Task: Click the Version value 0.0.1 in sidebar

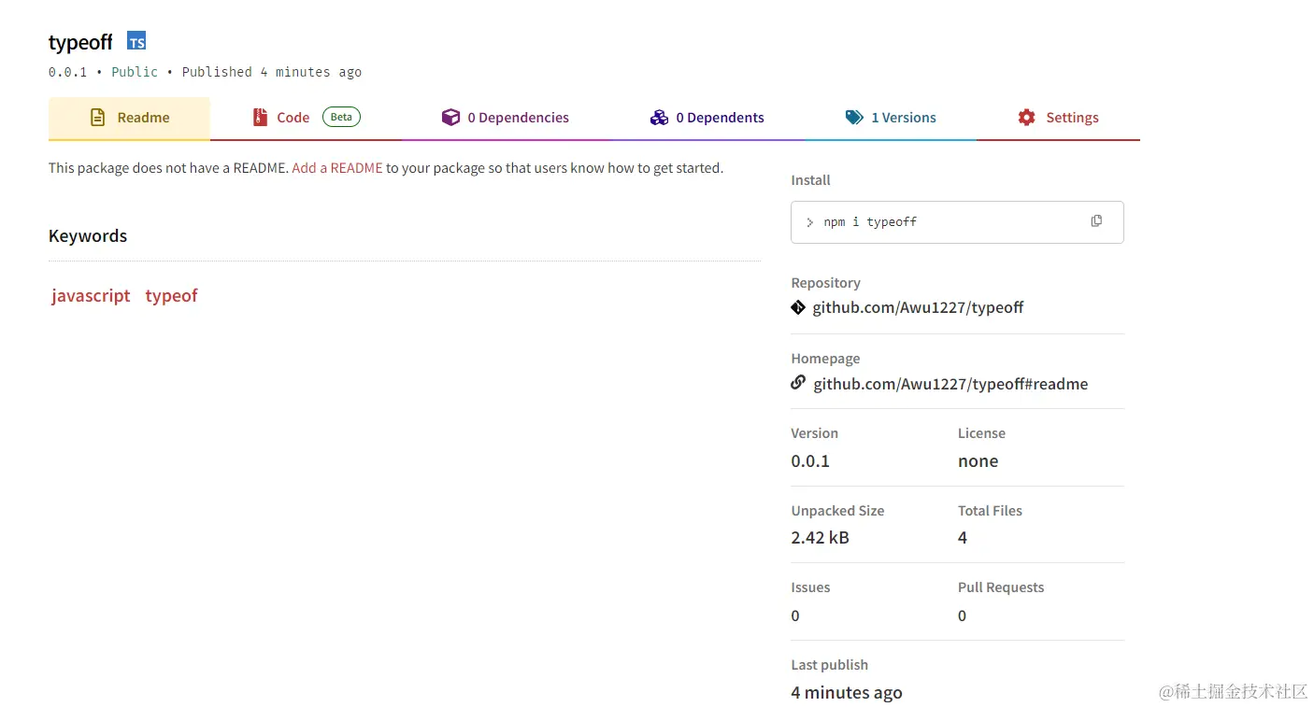Action: (810, 461)
